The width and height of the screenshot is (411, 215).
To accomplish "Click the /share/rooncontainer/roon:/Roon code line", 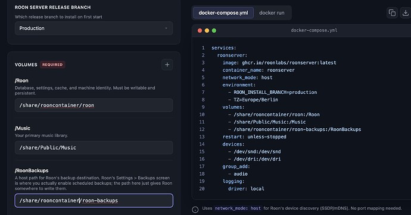I will tap(274, 115).
